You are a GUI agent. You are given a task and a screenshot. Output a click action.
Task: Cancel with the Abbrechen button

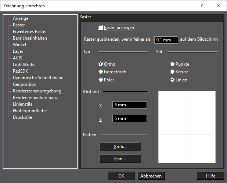pyautogui.click(x=151, y=176)
